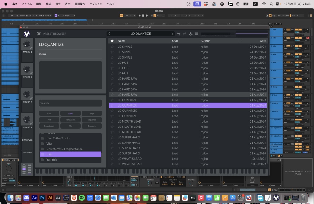Open Photoshop from the Dock
This screenshot has width=314, height=204.
click(42, 198)
